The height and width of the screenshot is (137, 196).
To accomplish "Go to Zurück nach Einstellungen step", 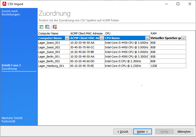I will (11, 13).
